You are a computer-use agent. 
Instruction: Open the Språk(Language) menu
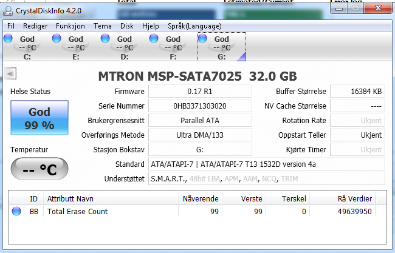[x=194, y=26]
